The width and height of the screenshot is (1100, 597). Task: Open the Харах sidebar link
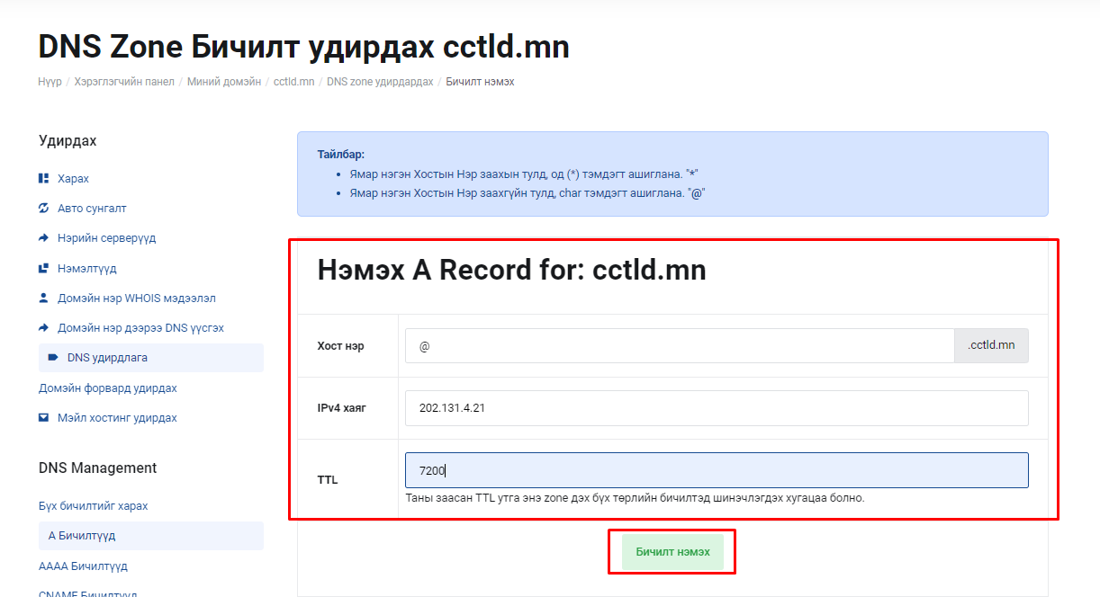73,179
